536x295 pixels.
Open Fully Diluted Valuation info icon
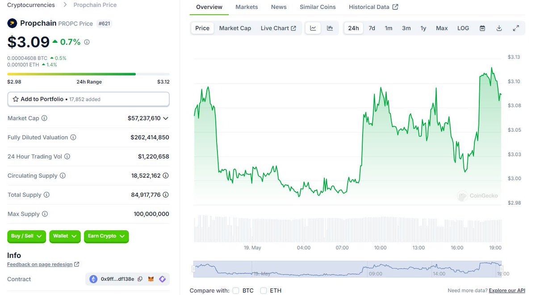coord(73,137)
